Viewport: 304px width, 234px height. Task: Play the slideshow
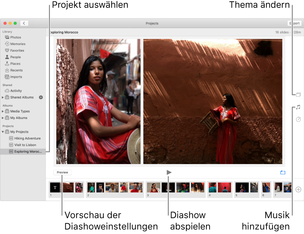click(x=169, y=172)
